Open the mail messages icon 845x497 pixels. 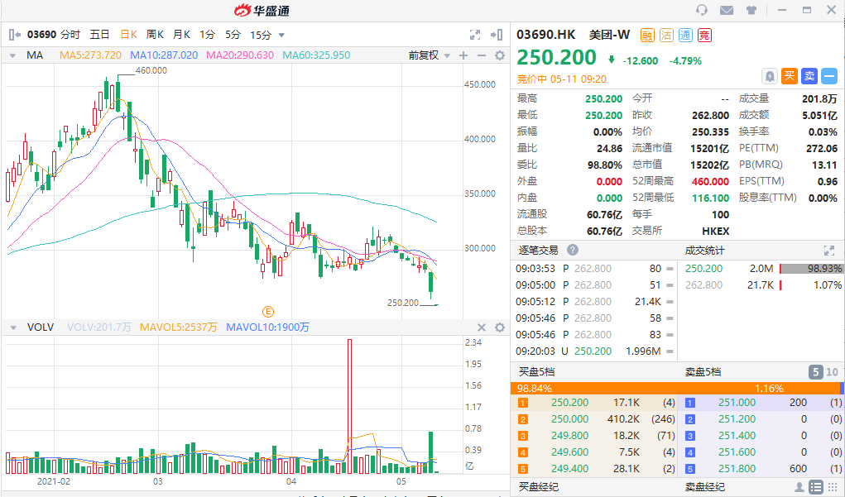(727, 10)
